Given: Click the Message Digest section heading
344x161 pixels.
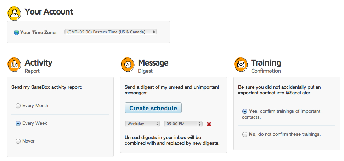Looking at the screenshot, I should [153, 63].
